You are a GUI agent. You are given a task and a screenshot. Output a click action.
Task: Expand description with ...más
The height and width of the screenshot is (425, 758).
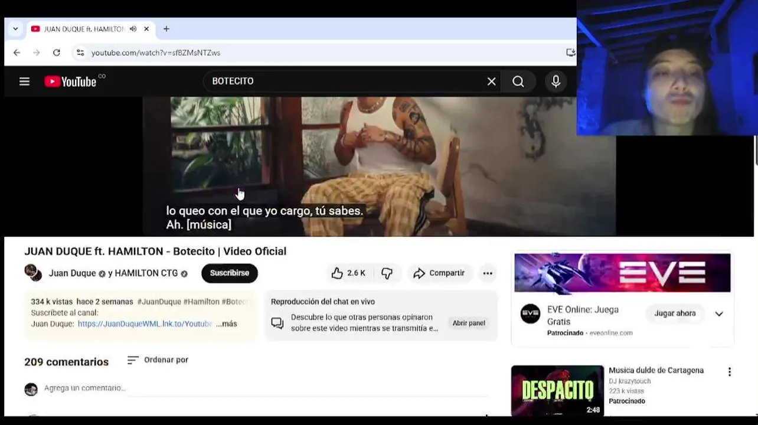(227, 323)
